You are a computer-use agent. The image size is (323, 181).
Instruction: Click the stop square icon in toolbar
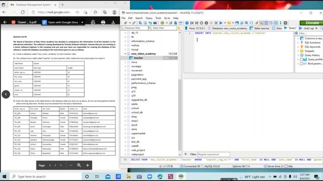285,23
